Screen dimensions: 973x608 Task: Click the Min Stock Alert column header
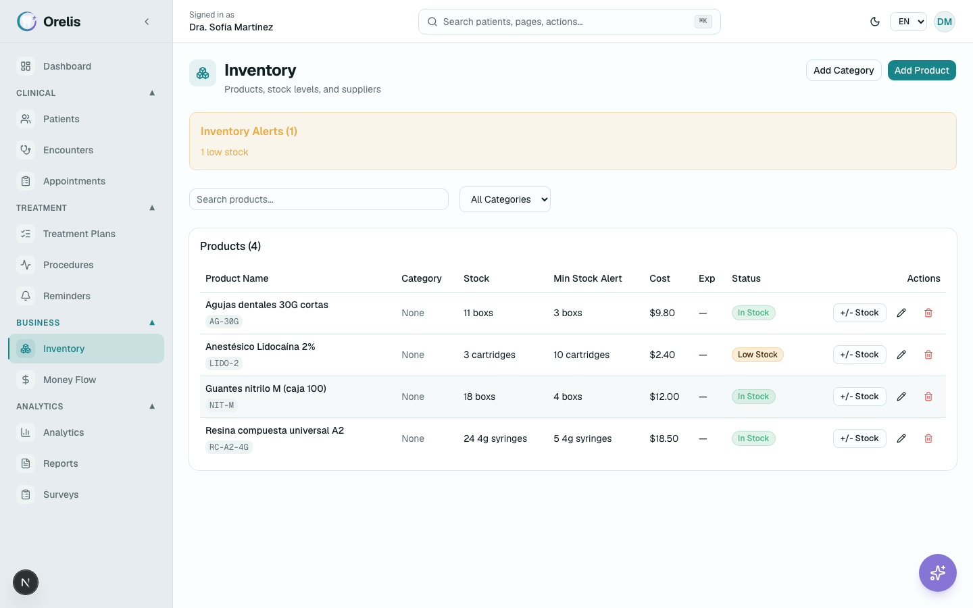pyautogui.click(x=588, y=278)
